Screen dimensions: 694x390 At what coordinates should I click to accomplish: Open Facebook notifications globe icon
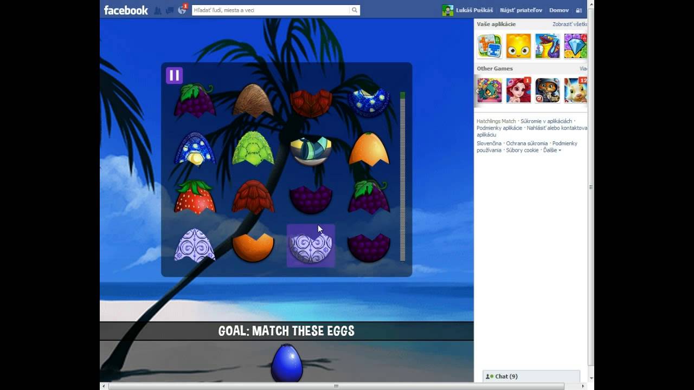pos(182,10)
